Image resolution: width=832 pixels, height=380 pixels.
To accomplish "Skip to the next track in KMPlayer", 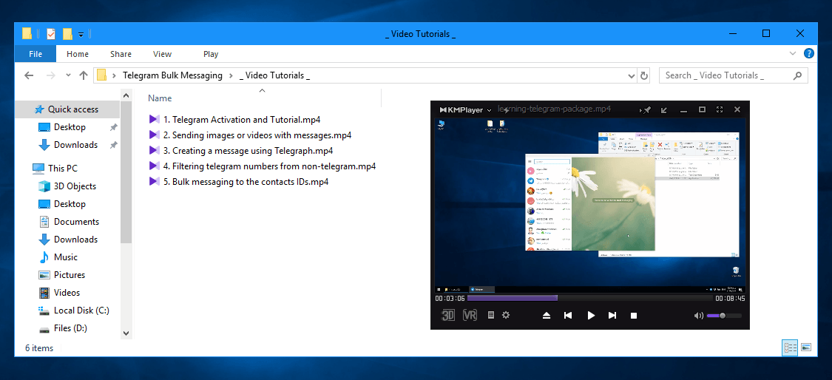I will [612, 316].
